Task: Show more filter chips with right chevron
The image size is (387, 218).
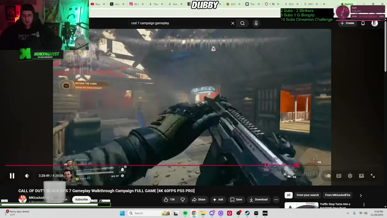Action: tap(361, 195)
